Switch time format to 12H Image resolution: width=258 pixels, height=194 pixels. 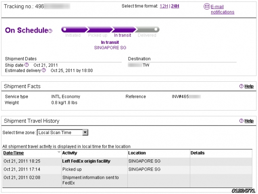163,6
